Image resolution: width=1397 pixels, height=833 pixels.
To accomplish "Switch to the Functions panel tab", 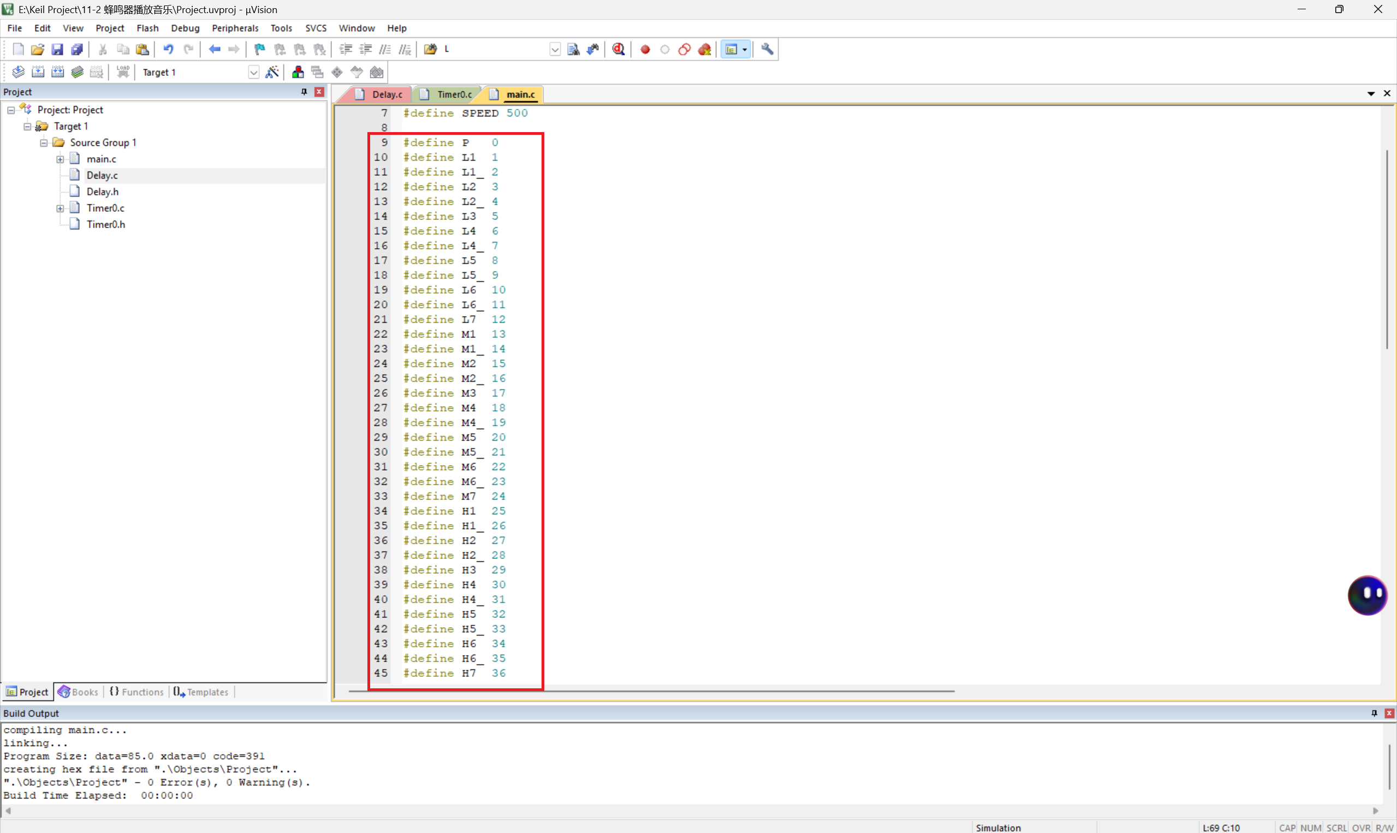I will (136, 692).
